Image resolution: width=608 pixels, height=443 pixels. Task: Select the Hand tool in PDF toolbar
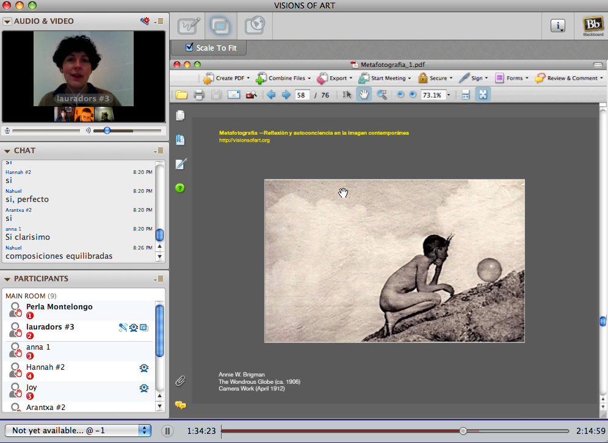pos(364,95)
